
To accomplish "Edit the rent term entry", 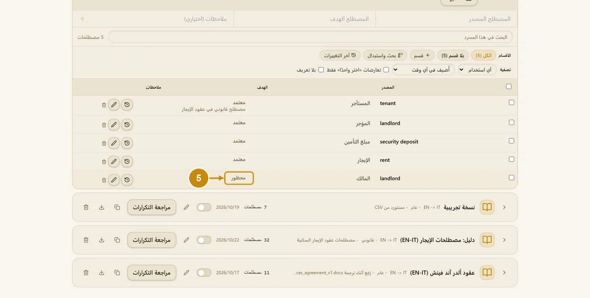I will pos(114,162).
